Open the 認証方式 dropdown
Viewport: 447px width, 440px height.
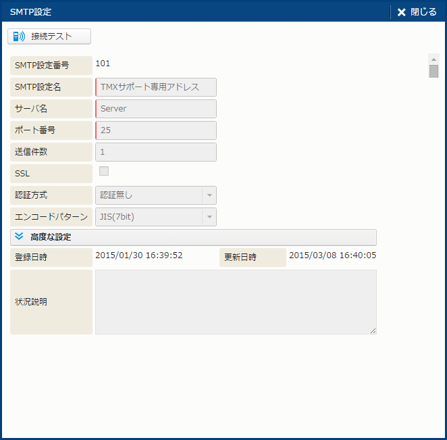pos(209,195)
